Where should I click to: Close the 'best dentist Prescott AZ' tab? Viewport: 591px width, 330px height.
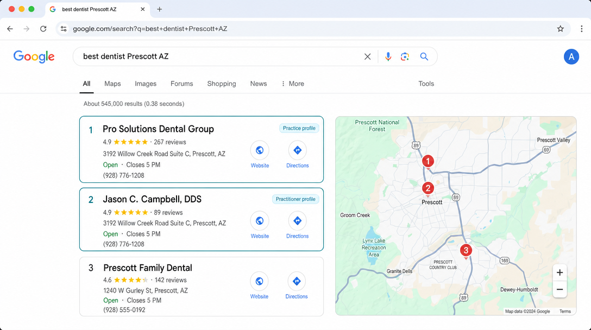[x=142, y=9]
